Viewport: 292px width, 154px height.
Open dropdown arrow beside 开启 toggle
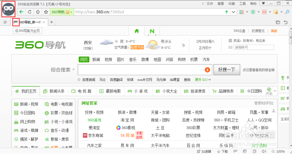(275, 91)
